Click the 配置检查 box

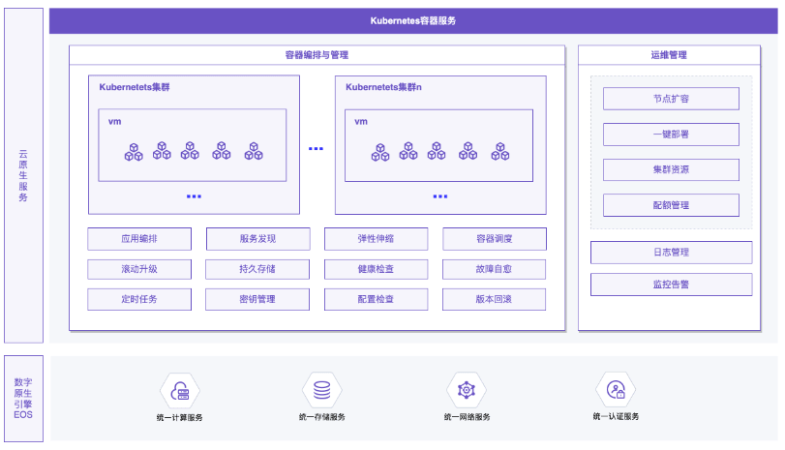coord(376,299)
